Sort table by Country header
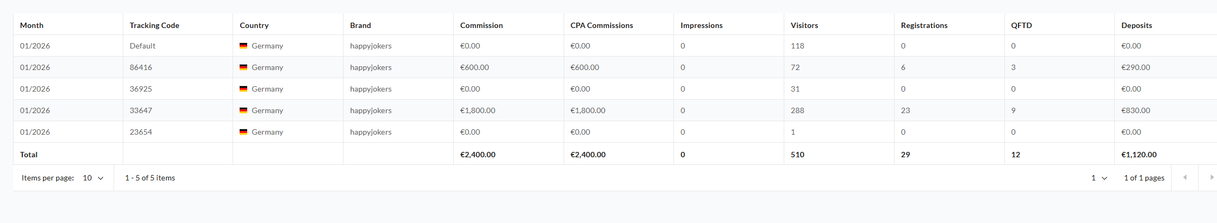 click(254, 25)
